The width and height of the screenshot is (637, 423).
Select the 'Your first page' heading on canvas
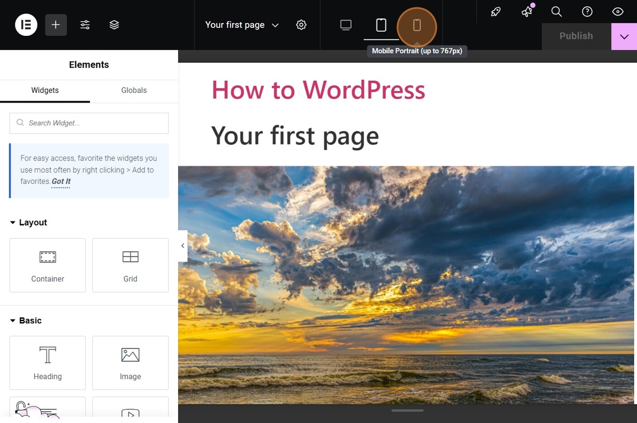click(295, 135)
